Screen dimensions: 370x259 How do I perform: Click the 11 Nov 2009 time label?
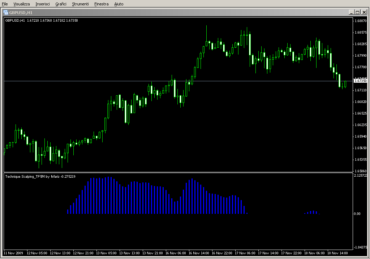tap(13, 253)
